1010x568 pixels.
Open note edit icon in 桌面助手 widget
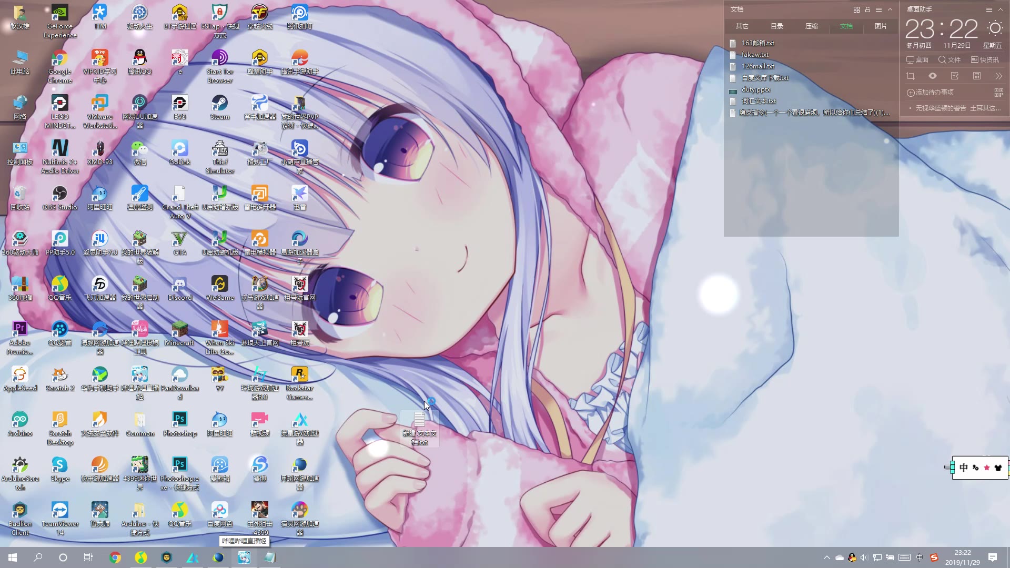955,76
